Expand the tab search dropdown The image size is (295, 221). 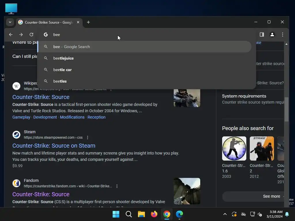[x=10, y=22]
